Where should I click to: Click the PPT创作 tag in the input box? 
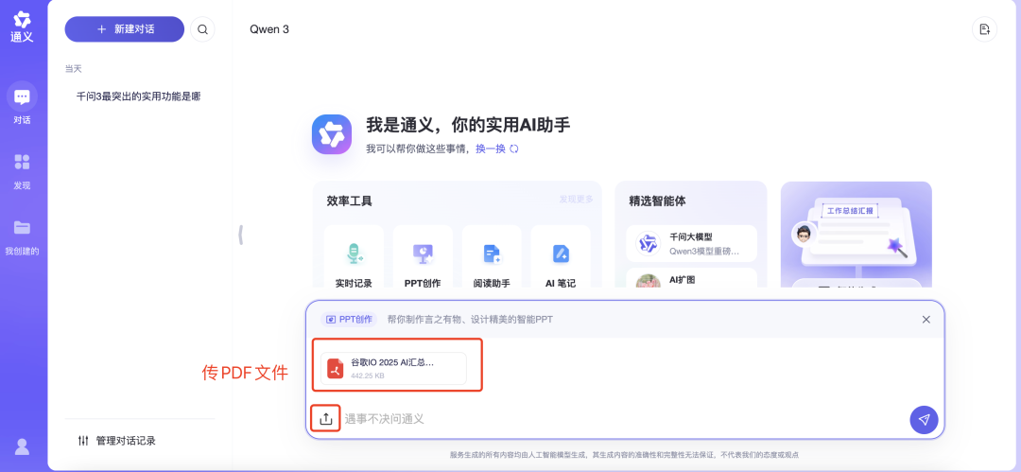point(348,320)
